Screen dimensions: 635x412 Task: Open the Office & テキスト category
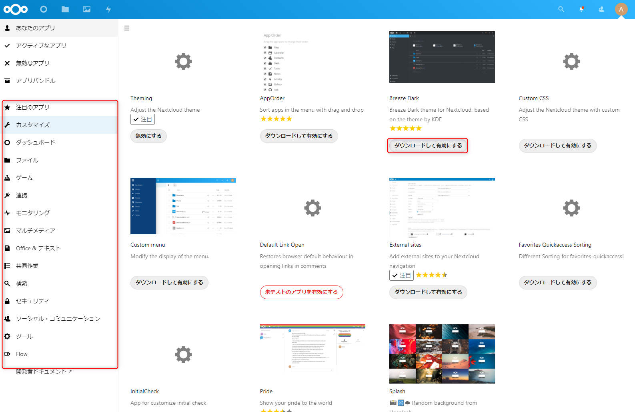[59, 248]
